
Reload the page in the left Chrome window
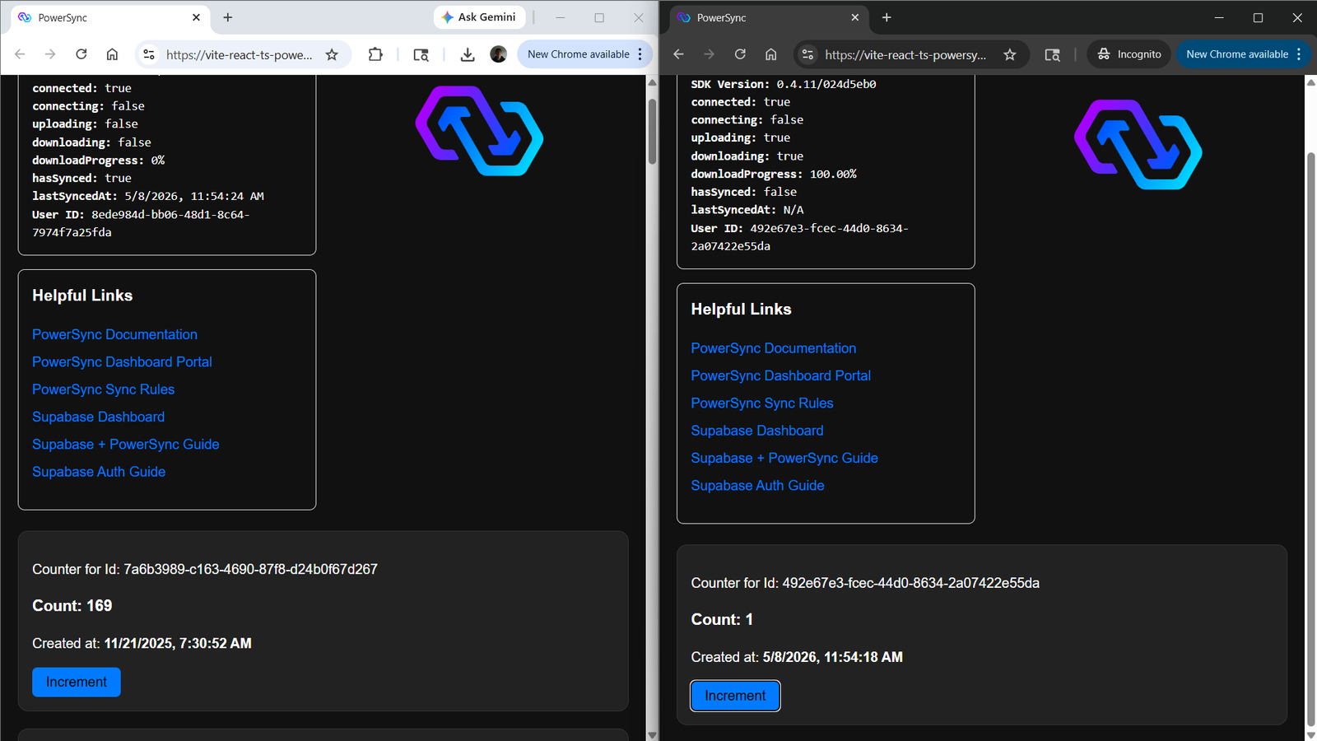tap(81, 54)
